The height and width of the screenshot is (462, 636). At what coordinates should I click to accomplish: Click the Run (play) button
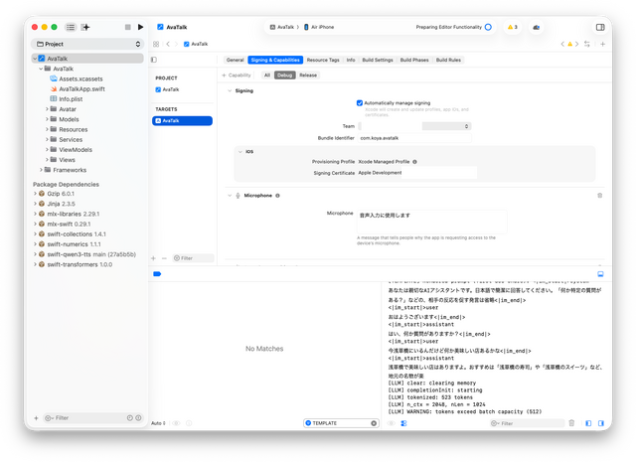pos(140,27)
